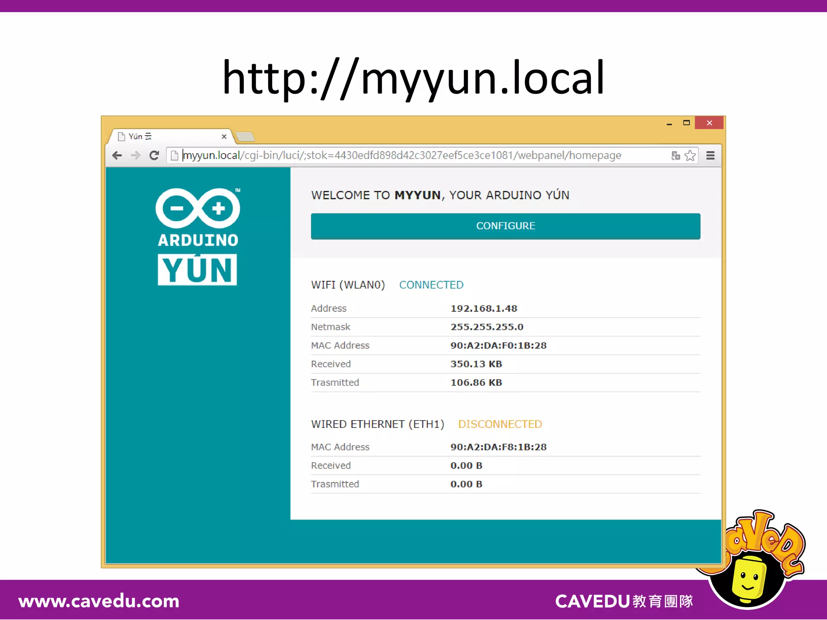Close the browser window
Viewport: 827px width, 620px height.
pos(709,123)
